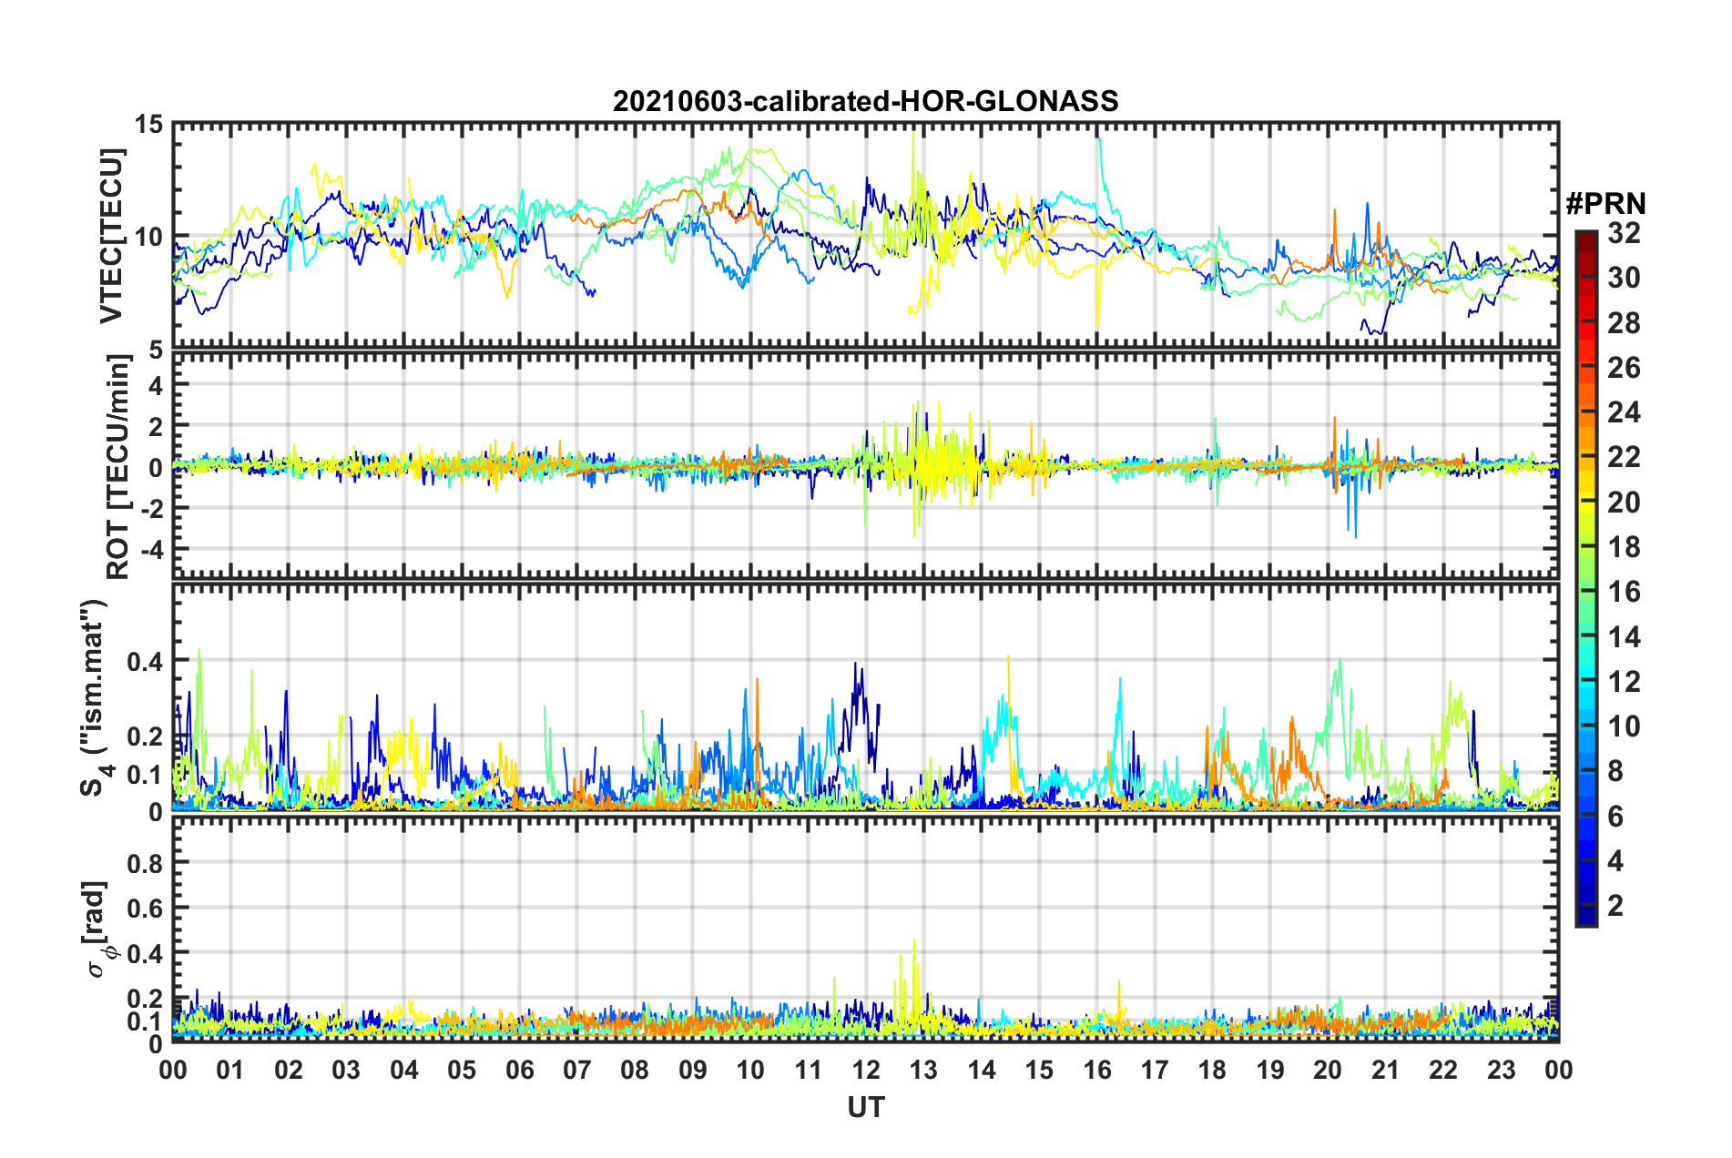Image resolution: width=1732 pixels, height=1158 pixels.
Task: Select the "UT" x-axis label
Action: tap(865, 1107)
